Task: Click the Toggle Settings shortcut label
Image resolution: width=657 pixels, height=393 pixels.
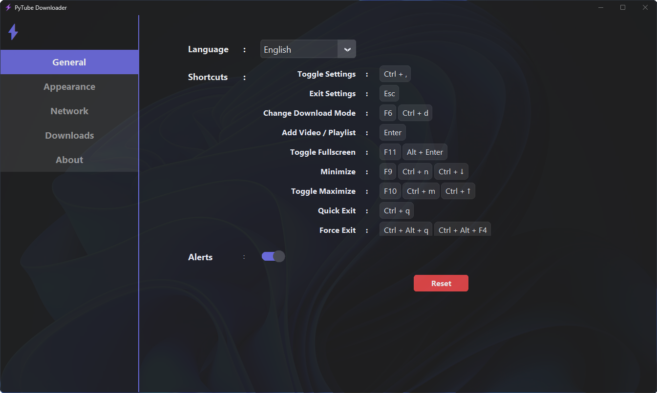Action: 326,74
